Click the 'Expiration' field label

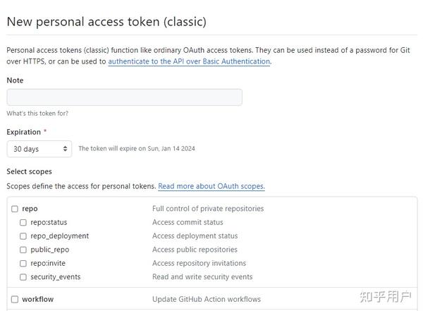tap(24, 132)
